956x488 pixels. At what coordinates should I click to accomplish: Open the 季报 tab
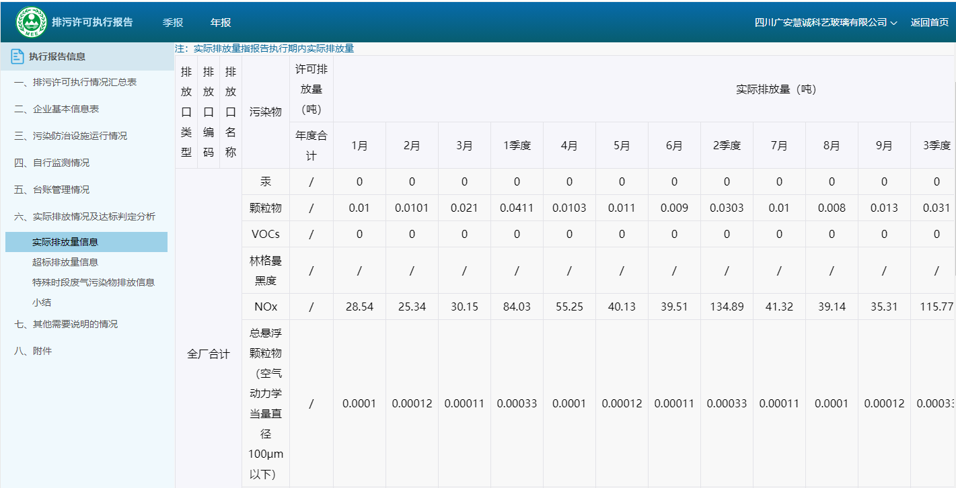pos(173,22)
